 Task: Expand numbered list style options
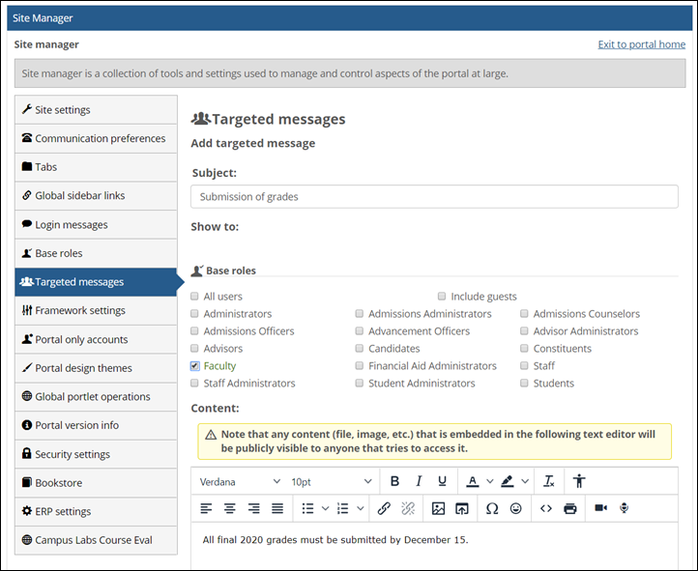click(361, 508)
